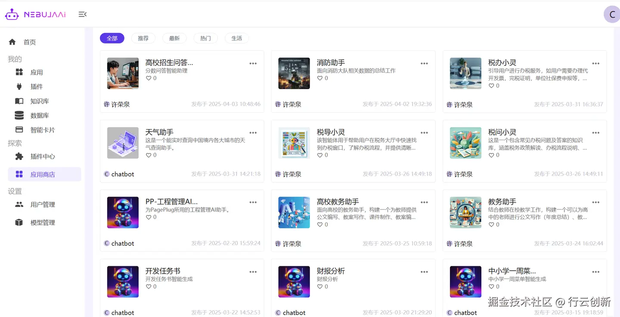
Task: Open more options for 税问小灵 card
Action: pos(596,132)
